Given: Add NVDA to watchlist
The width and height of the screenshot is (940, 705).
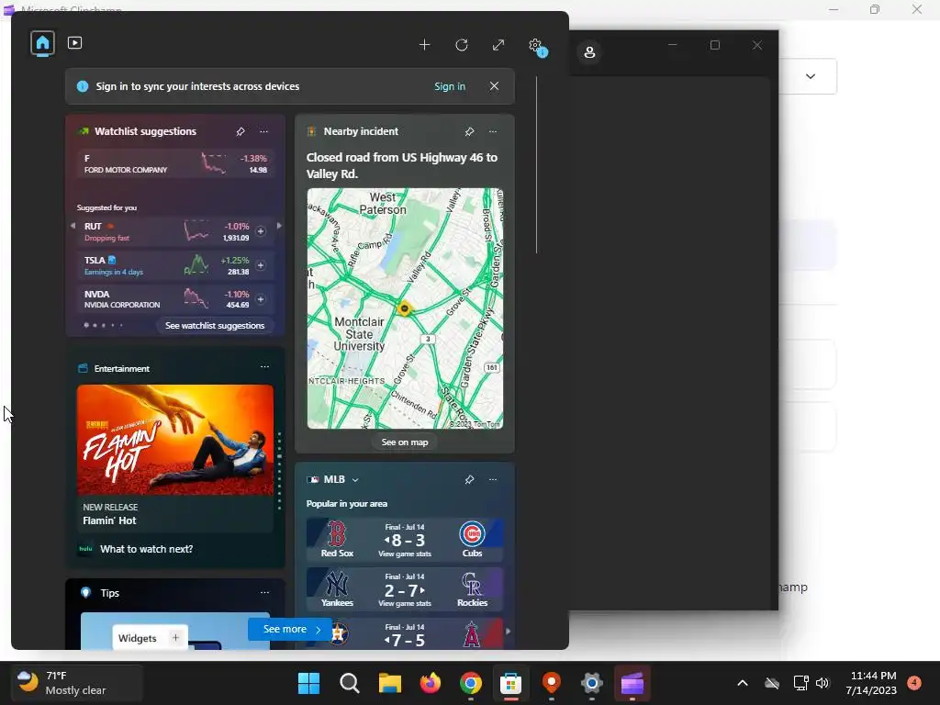Looking at the screenshot, I should [x=261, y=299].
